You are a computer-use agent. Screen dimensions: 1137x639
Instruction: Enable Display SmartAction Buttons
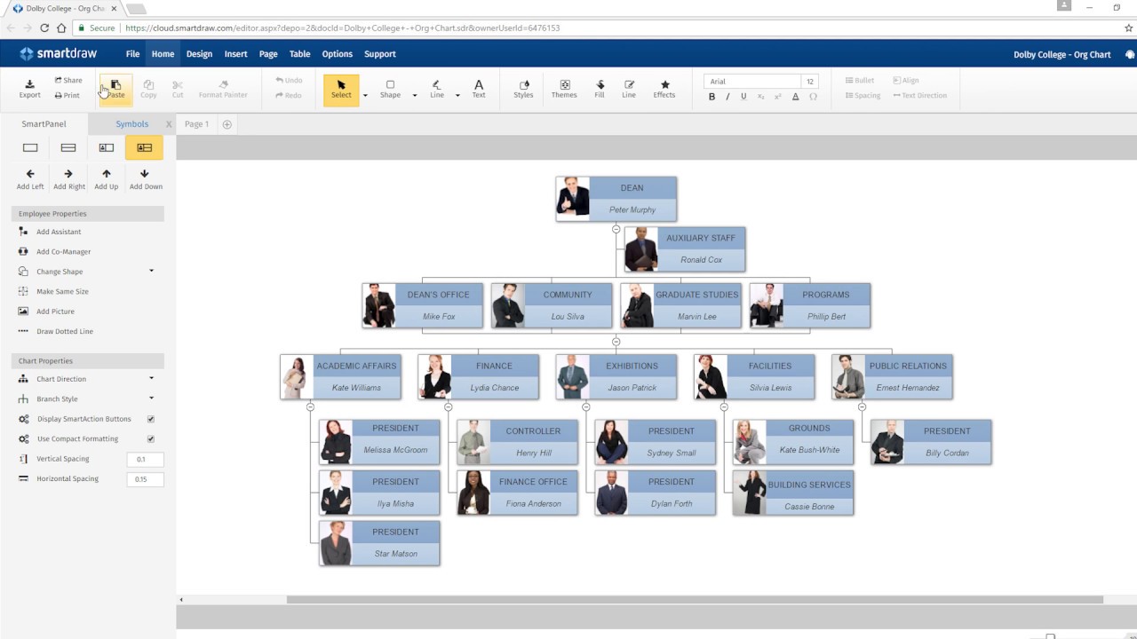pyautogui.click(x=150, y=418)
